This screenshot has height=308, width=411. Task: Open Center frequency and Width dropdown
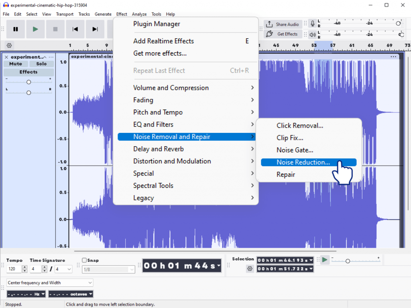(50, 283)
